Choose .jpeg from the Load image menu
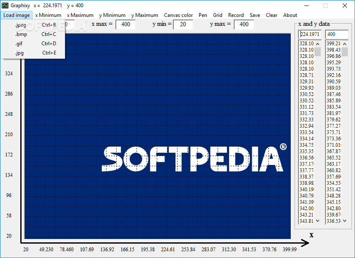This screenshot has width=355, height=258. (33, 25)
